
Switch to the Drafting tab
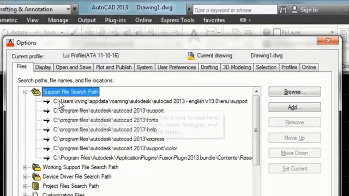(209, 68)
